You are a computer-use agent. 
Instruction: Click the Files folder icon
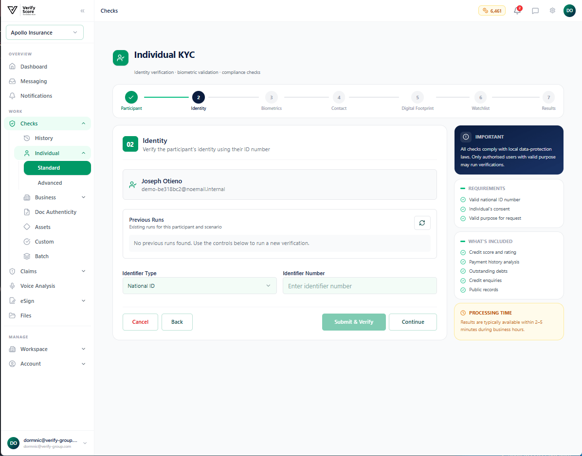click(12, 316)
